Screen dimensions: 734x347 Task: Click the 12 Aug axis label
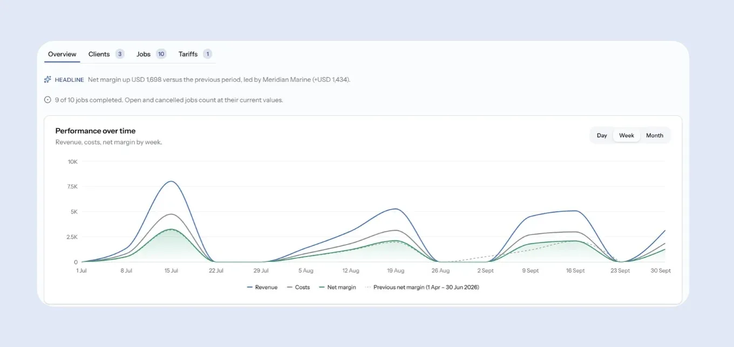click(x=351, y=271)
